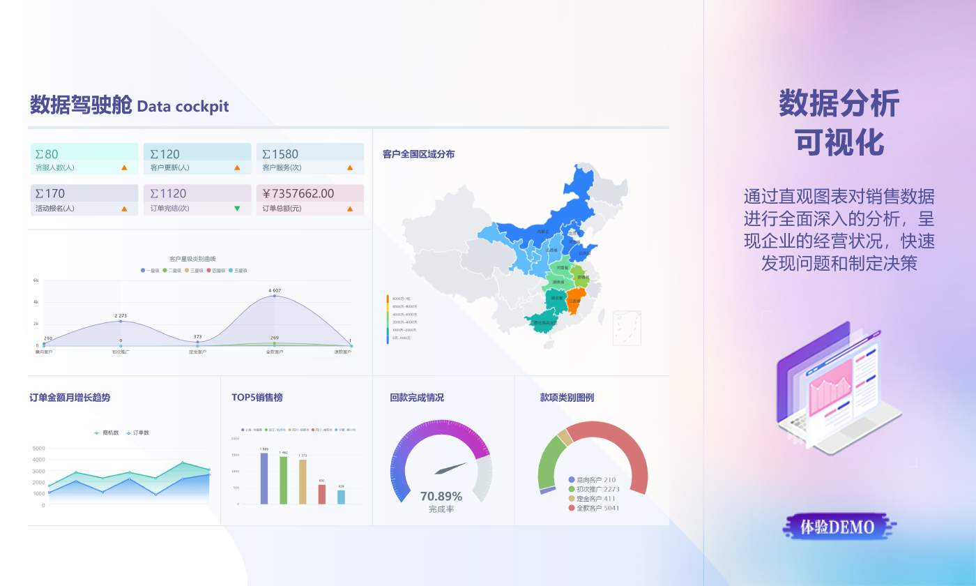Click the up arrow on 客户更新 card

click(x=237, y=168)
